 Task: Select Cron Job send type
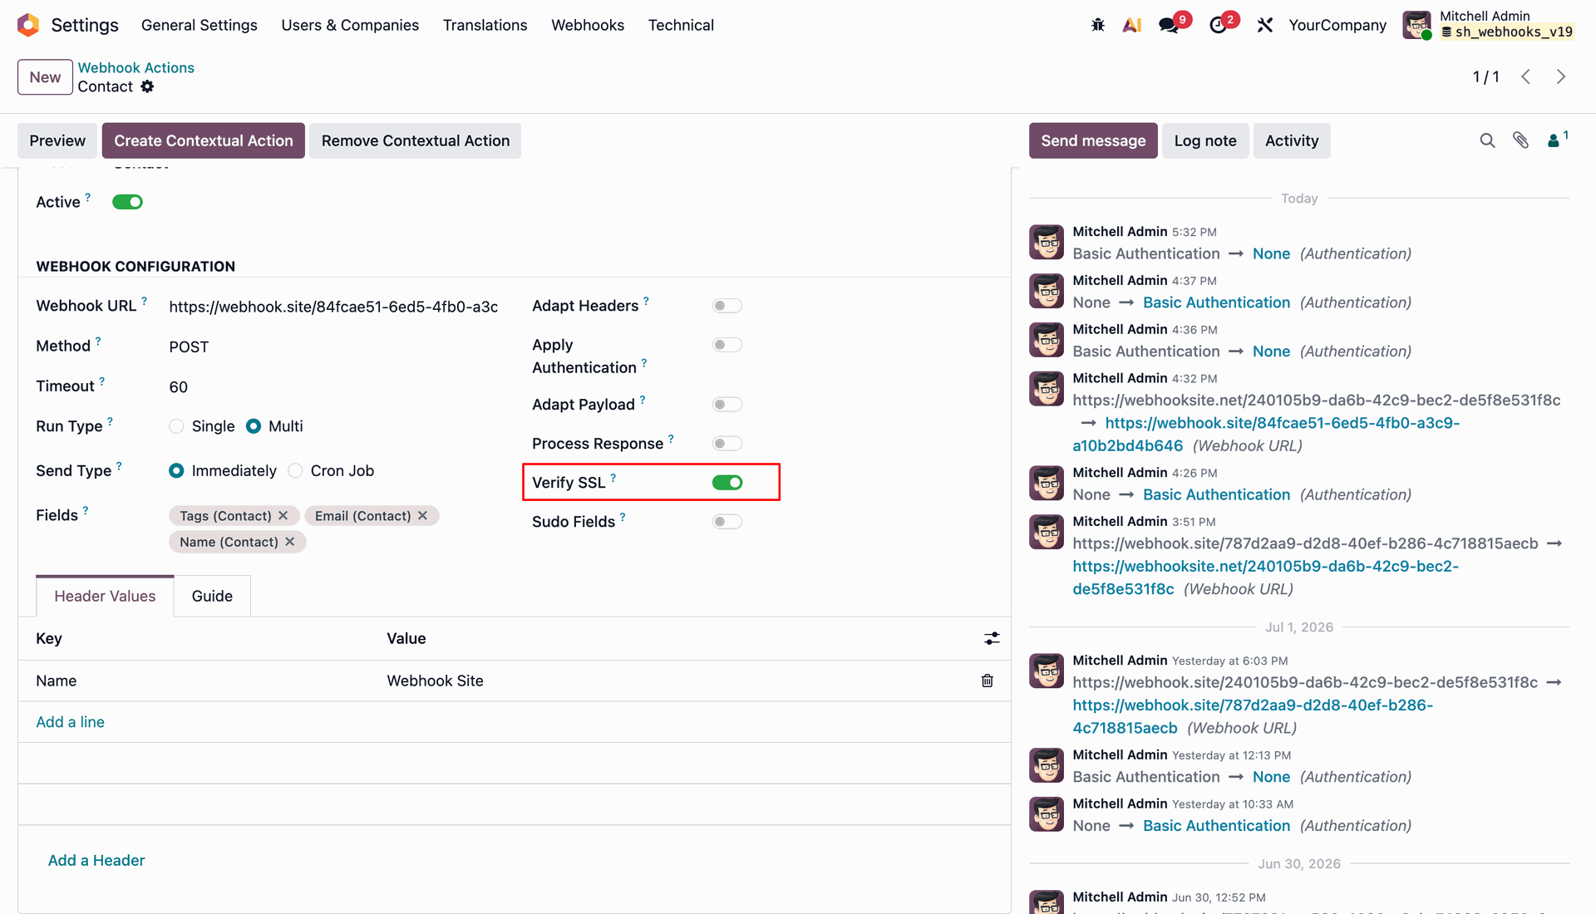pyautogui.click(x=295, y=471)
